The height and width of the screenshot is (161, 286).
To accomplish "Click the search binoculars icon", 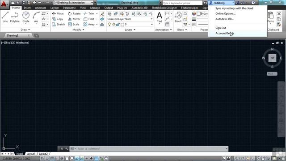I will click(206, 3).
